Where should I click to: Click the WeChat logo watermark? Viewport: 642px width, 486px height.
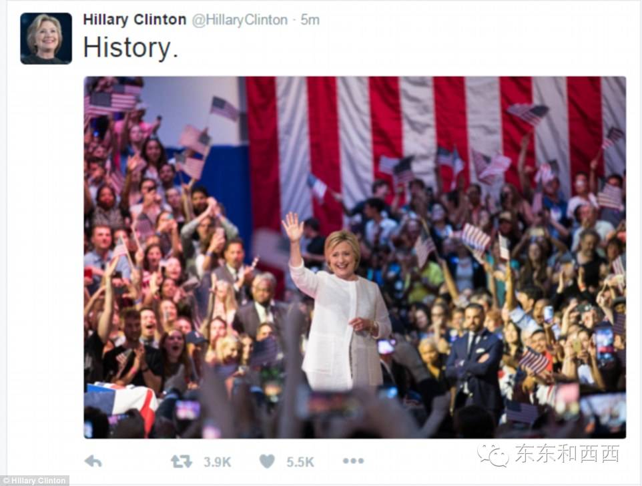coord(493,455)
